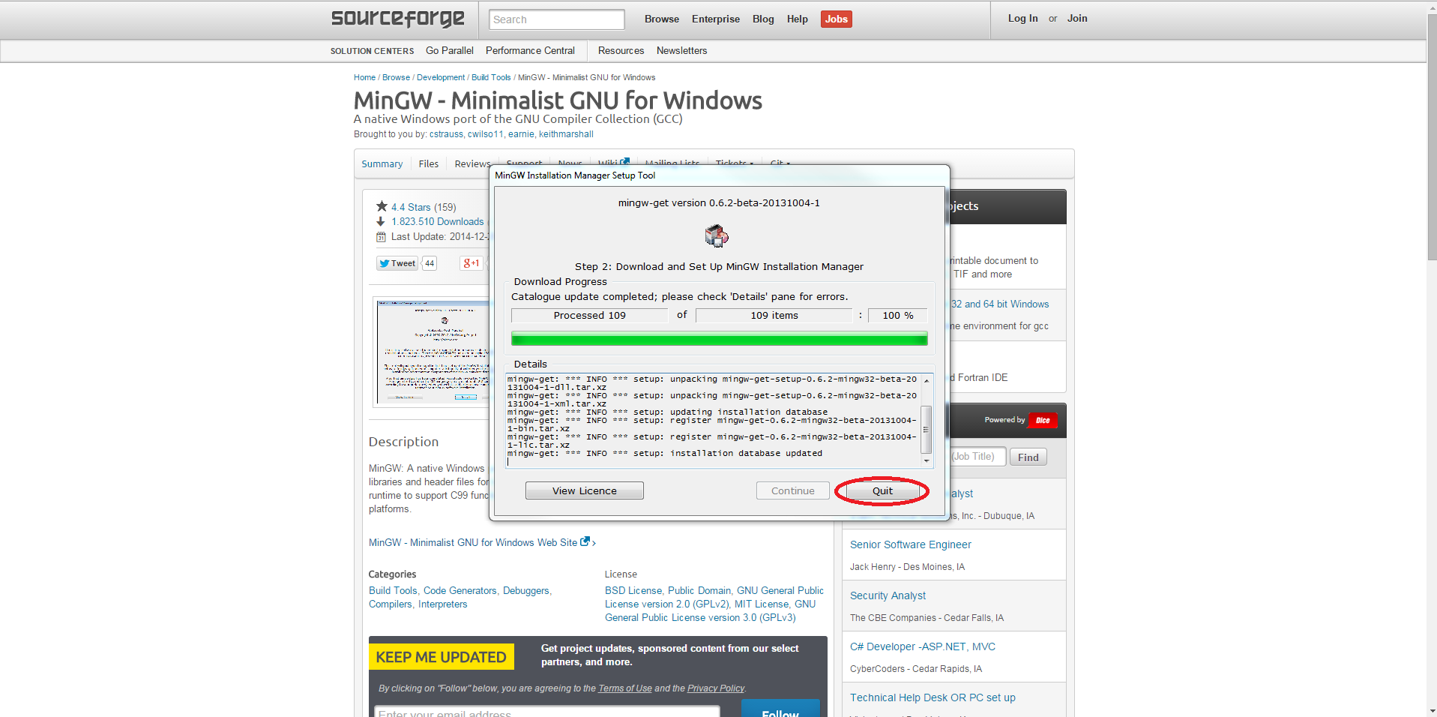
Task: Click the Quit button in setup tool
Action: [x=882, y=491]
